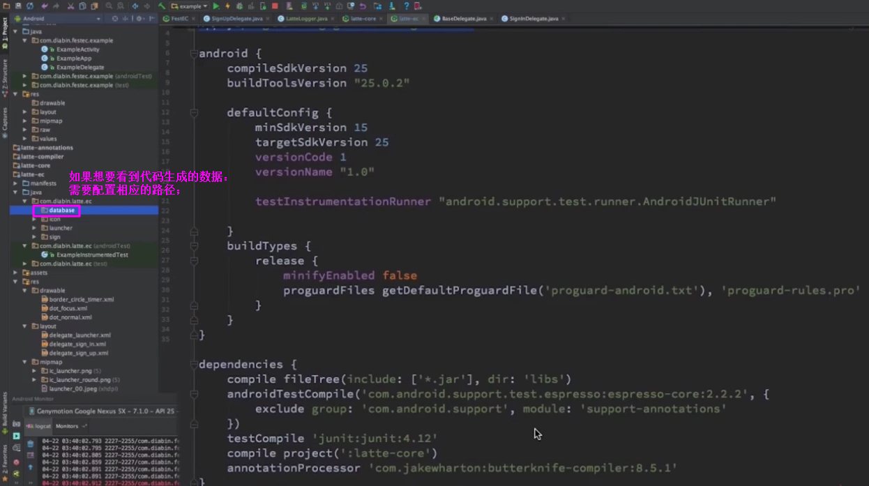Click the screen capture camera icon
Viewport: 869px width, 486px height.
17,424
